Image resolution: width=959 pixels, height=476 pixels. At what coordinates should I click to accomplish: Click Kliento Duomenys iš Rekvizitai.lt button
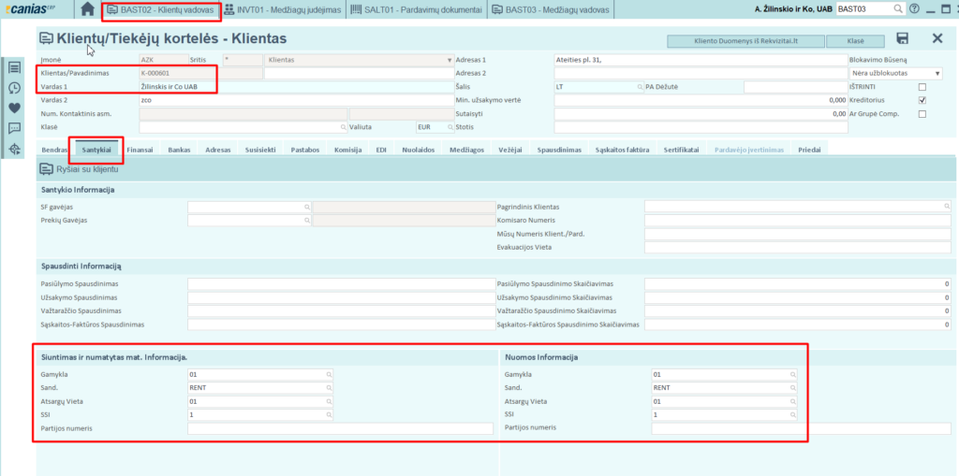coord(745,41)
